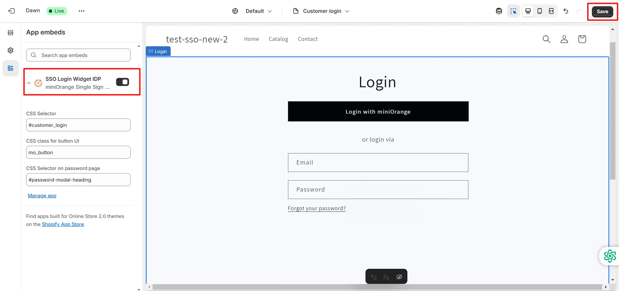Click the floating chat assistant icon

click(610, 256)
